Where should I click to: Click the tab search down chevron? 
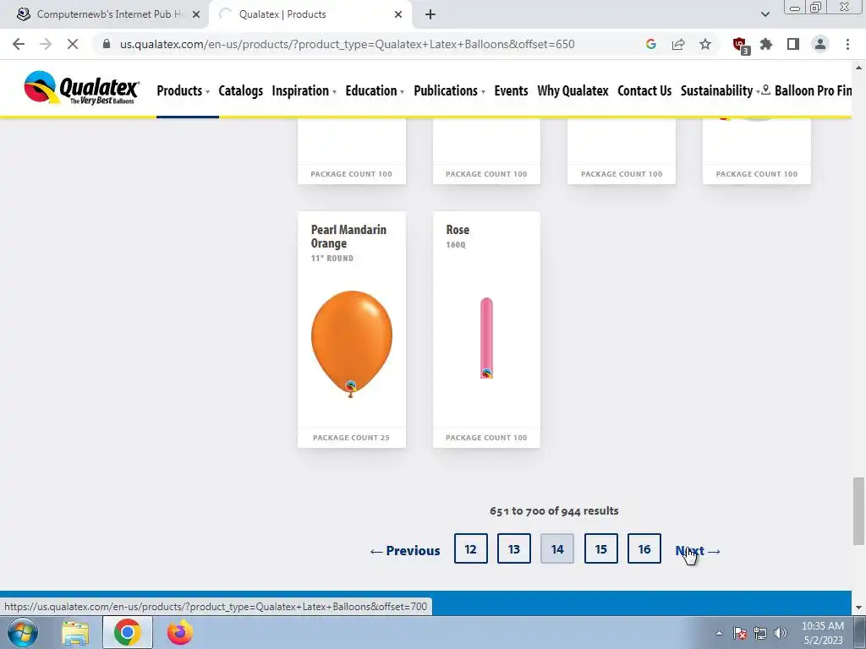[x=765, y=14]
